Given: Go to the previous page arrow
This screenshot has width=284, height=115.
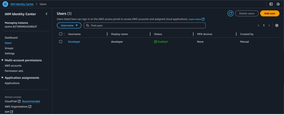Looking at the screenshot, I should 258,25.
